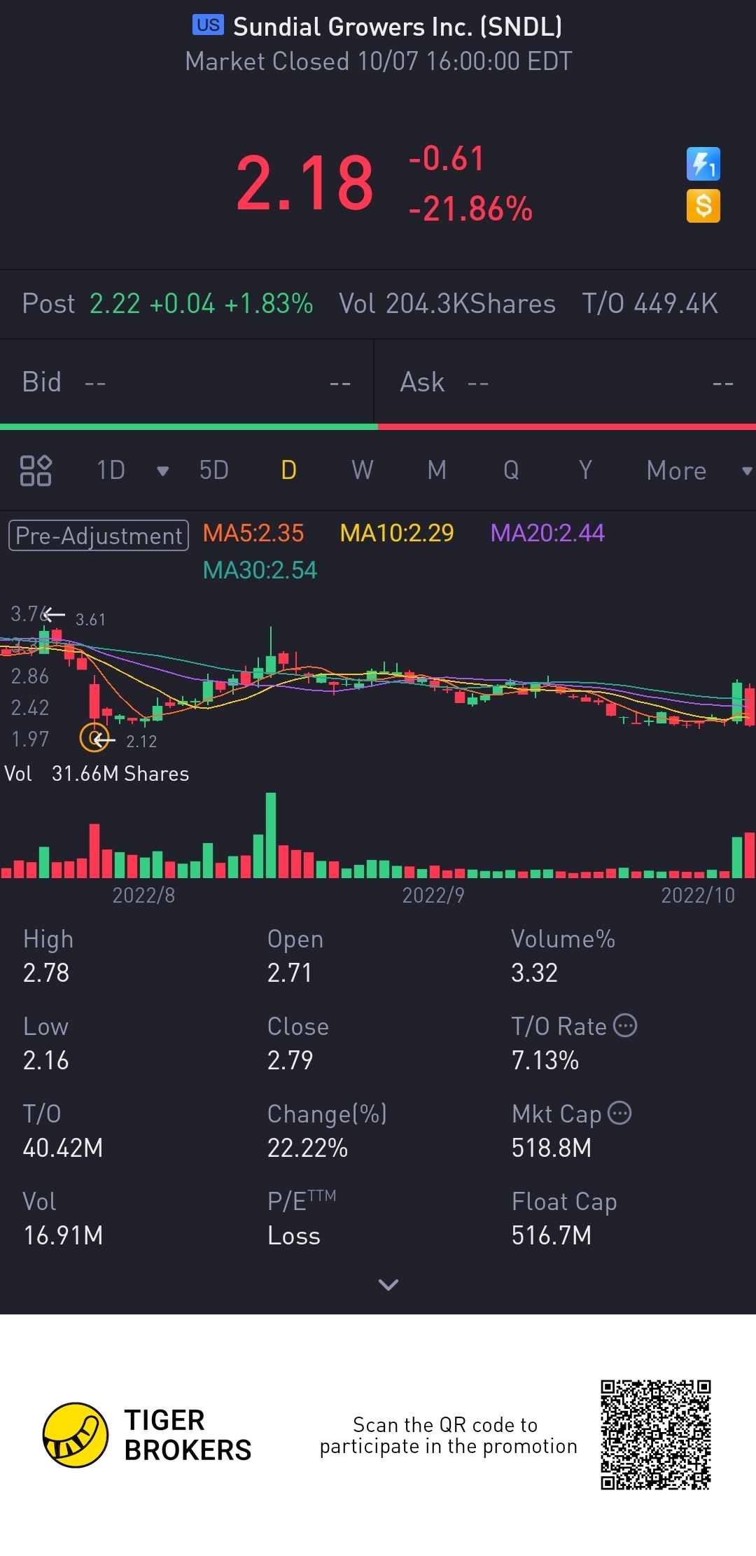Switch to the Y yearly chart tab
The height and width of the screenshot is (1556, 756).
click(x=585, y=471)
